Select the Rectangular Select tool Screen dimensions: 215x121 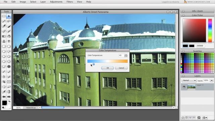click(4, 16)
